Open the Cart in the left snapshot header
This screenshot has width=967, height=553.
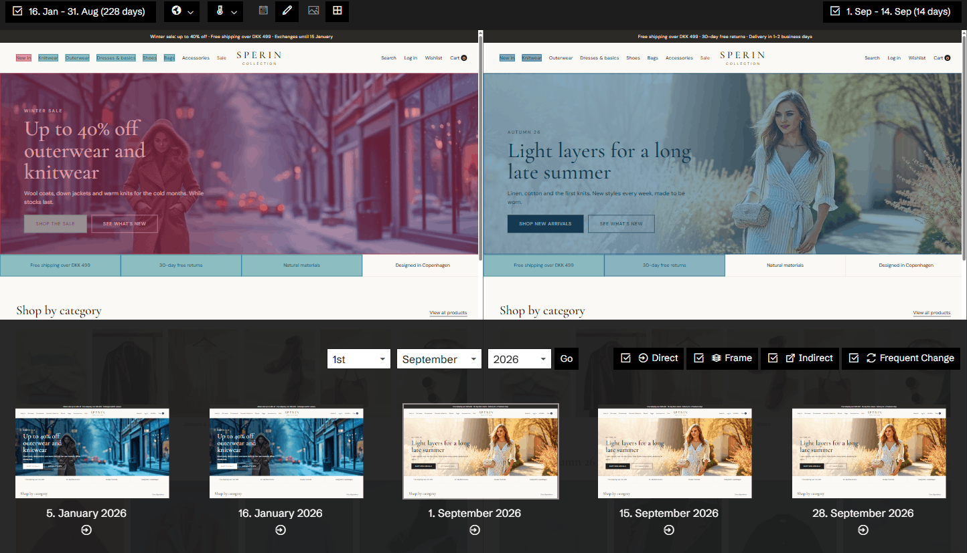pyautogui.click(x=459, y=58)
